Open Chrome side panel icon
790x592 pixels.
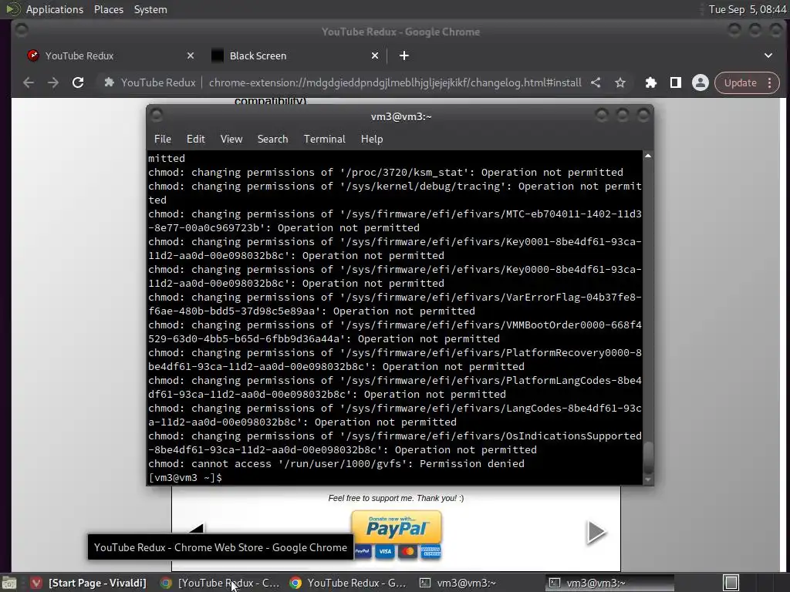click(x=676, y=82)
